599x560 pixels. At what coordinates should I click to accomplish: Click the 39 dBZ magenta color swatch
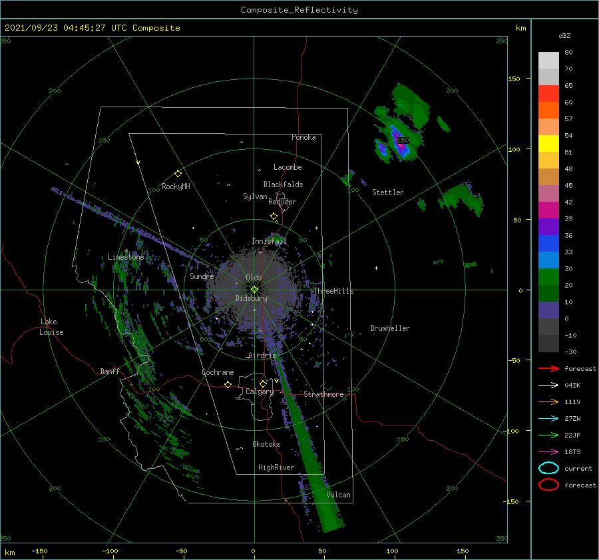click(x=548, y=210)
